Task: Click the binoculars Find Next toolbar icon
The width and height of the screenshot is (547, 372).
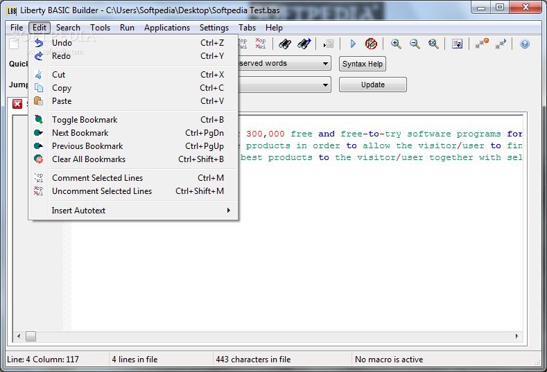Action: (304, 44)
